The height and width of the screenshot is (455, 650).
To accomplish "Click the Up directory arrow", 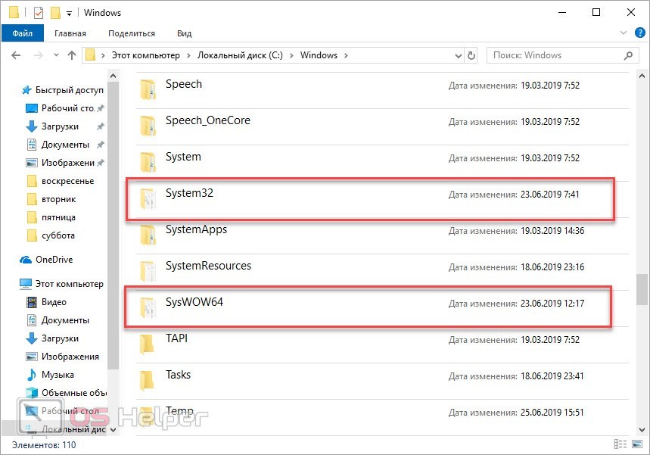I will click(72, 55).
